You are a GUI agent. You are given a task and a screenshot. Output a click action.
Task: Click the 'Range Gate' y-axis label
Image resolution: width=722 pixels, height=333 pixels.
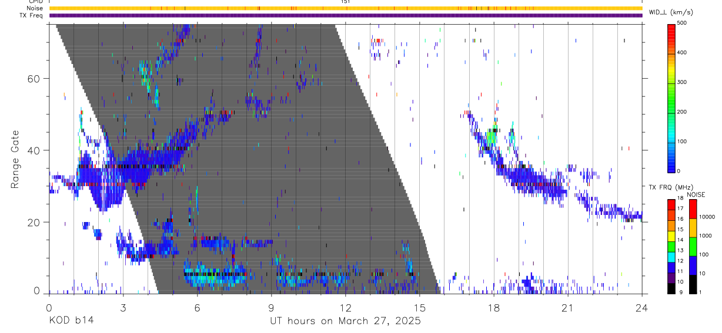point(15,159)
